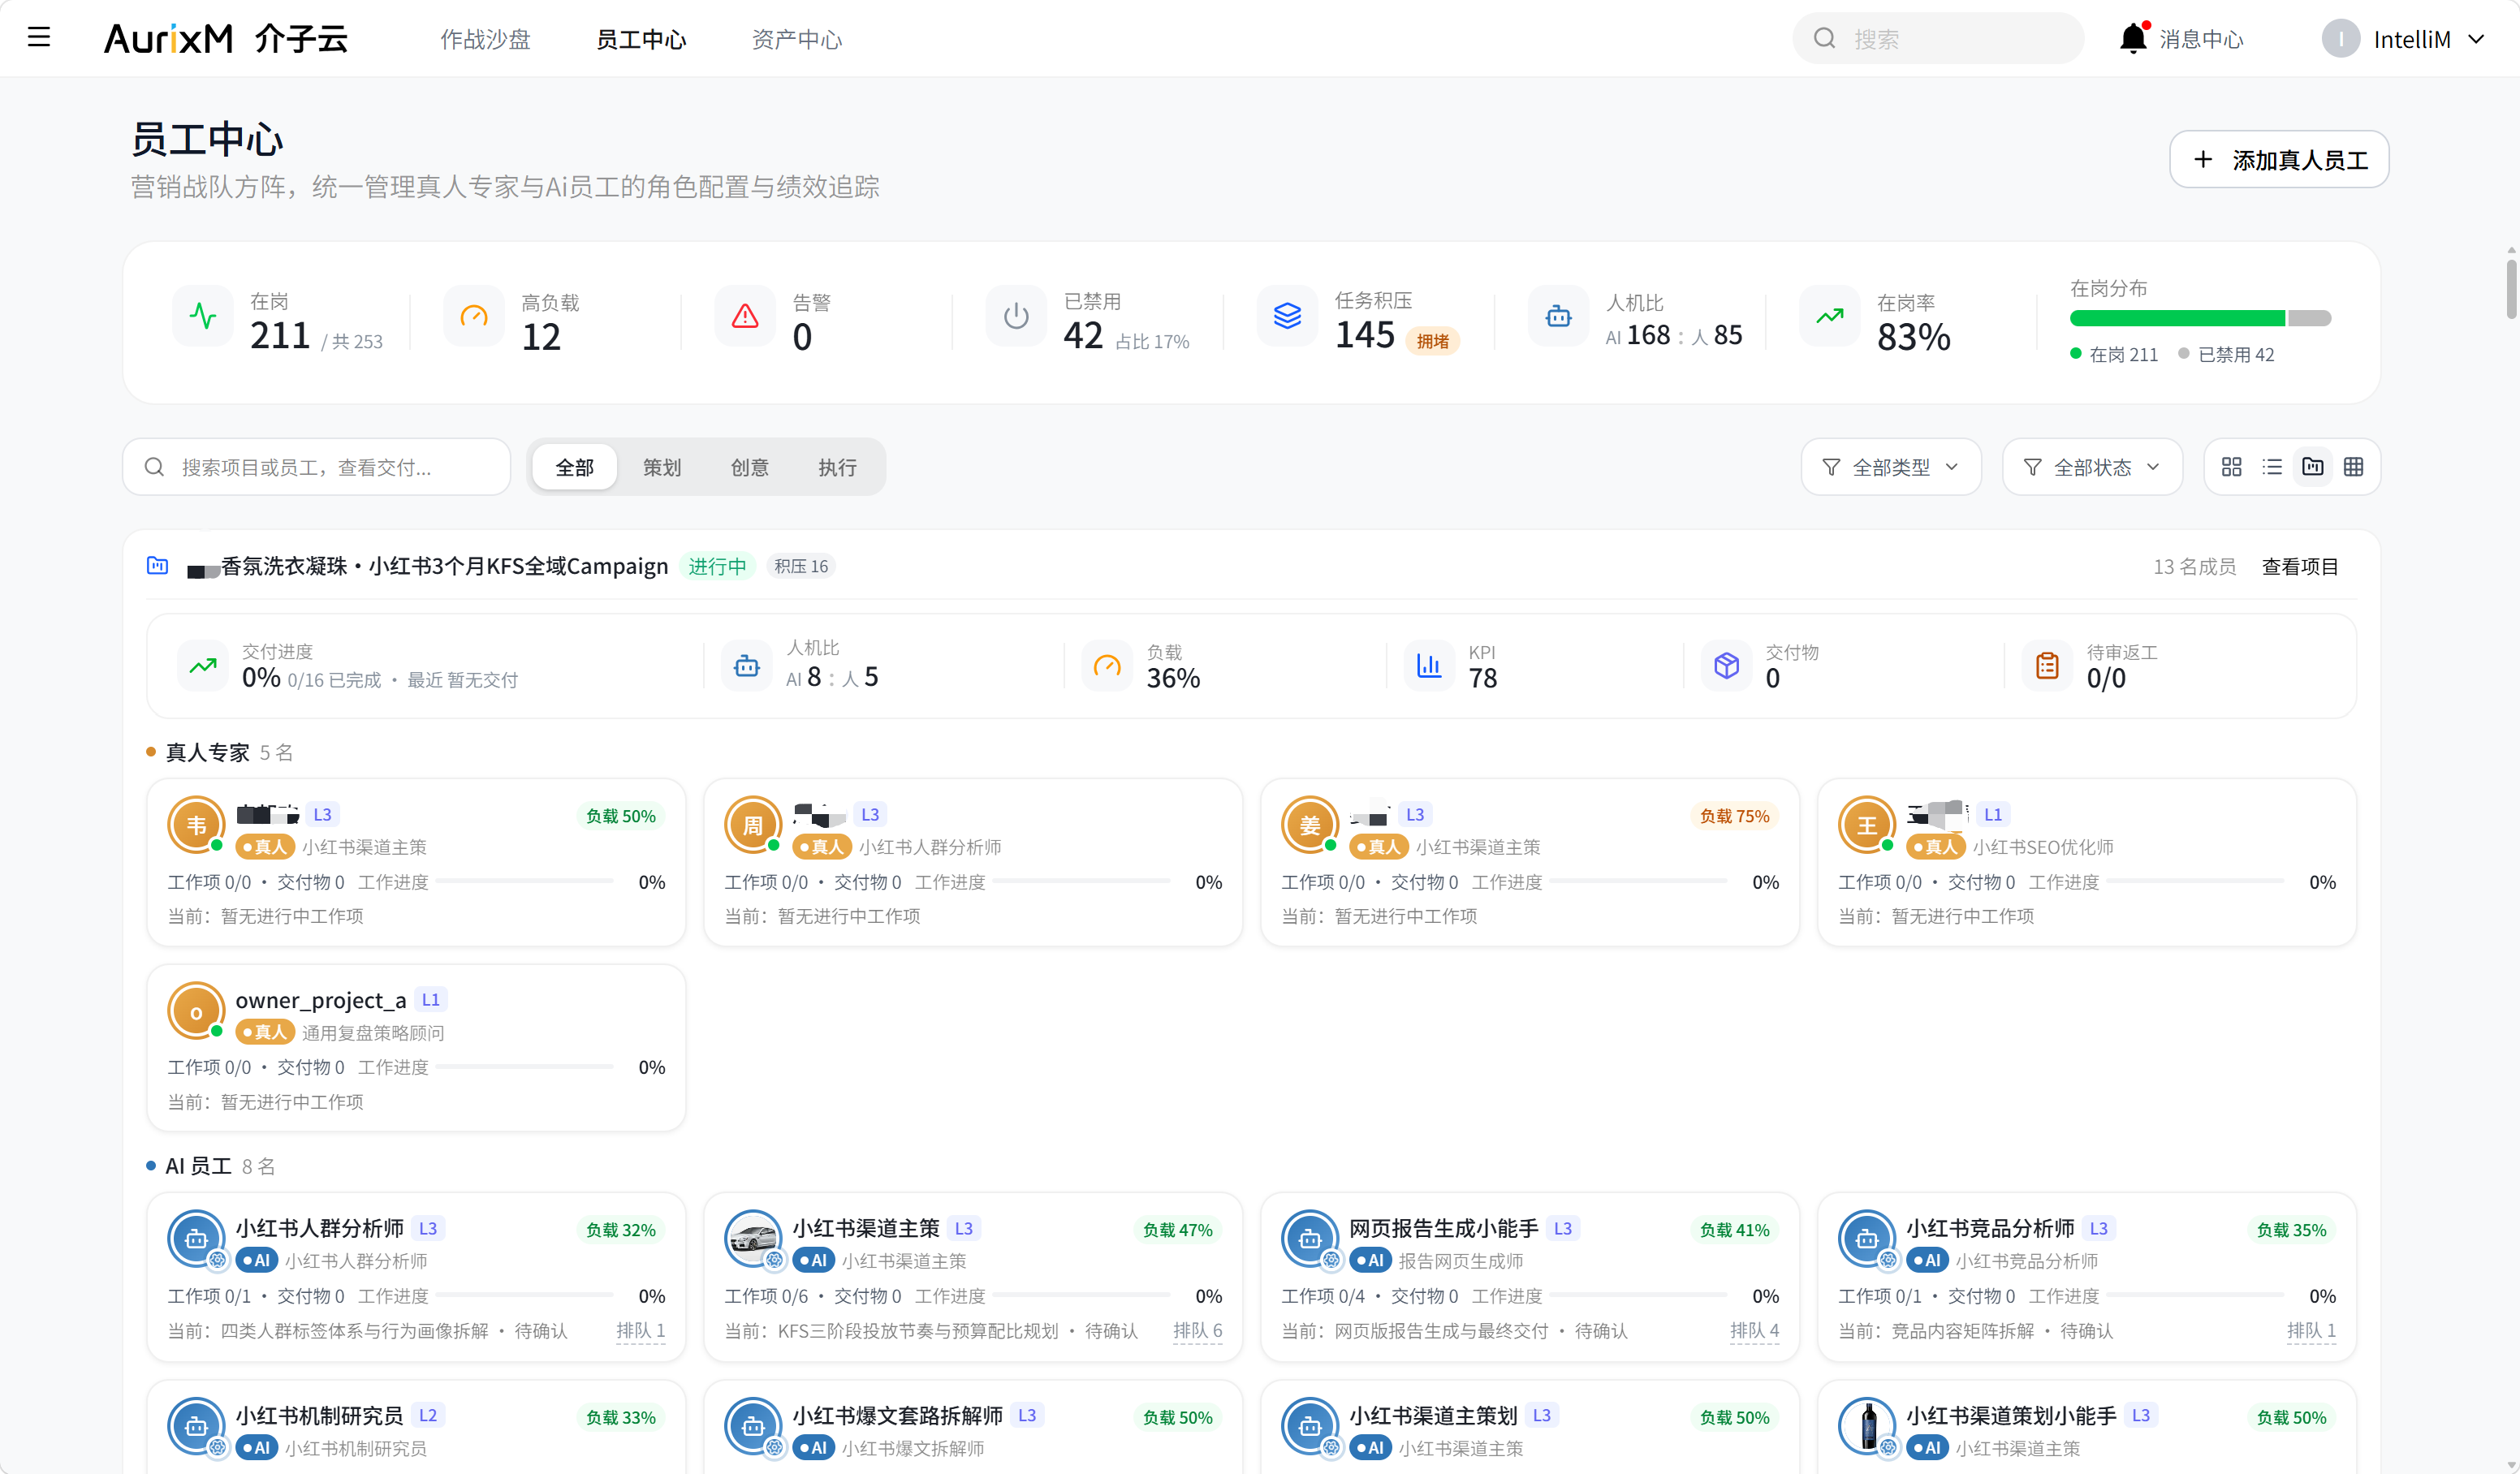The image size is (2520, 1474).
Task: Click the 负载 75% badge
Action: tap(1734, 816)
